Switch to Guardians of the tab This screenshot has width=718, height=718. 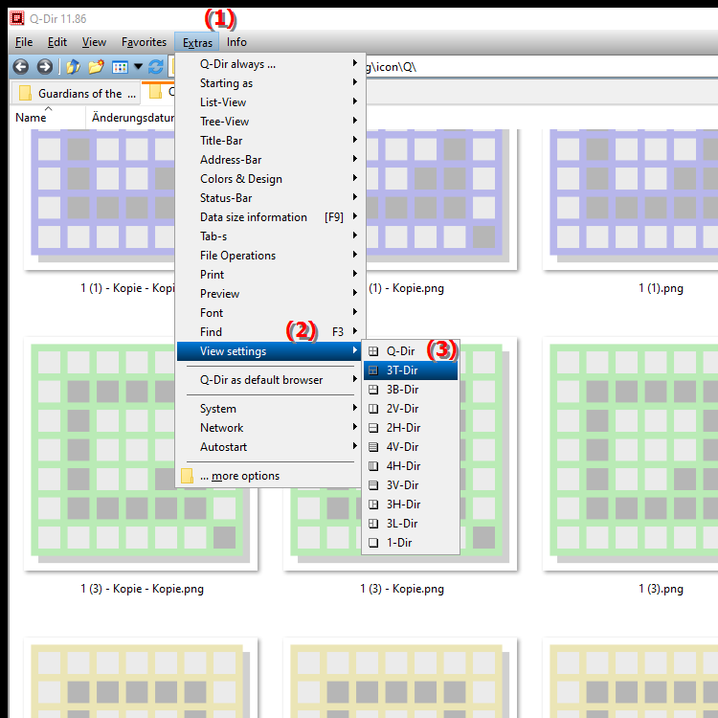pos(76,93)
